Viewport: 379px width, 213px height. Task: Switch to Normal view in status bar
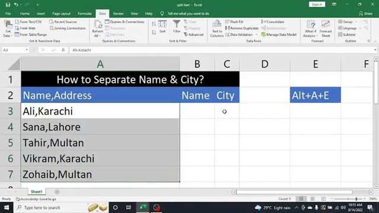click(x=301, y=199)
